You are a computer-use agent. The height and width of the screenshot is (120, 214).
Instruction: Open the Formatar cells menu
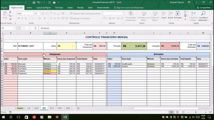click(x=178, y=16)
